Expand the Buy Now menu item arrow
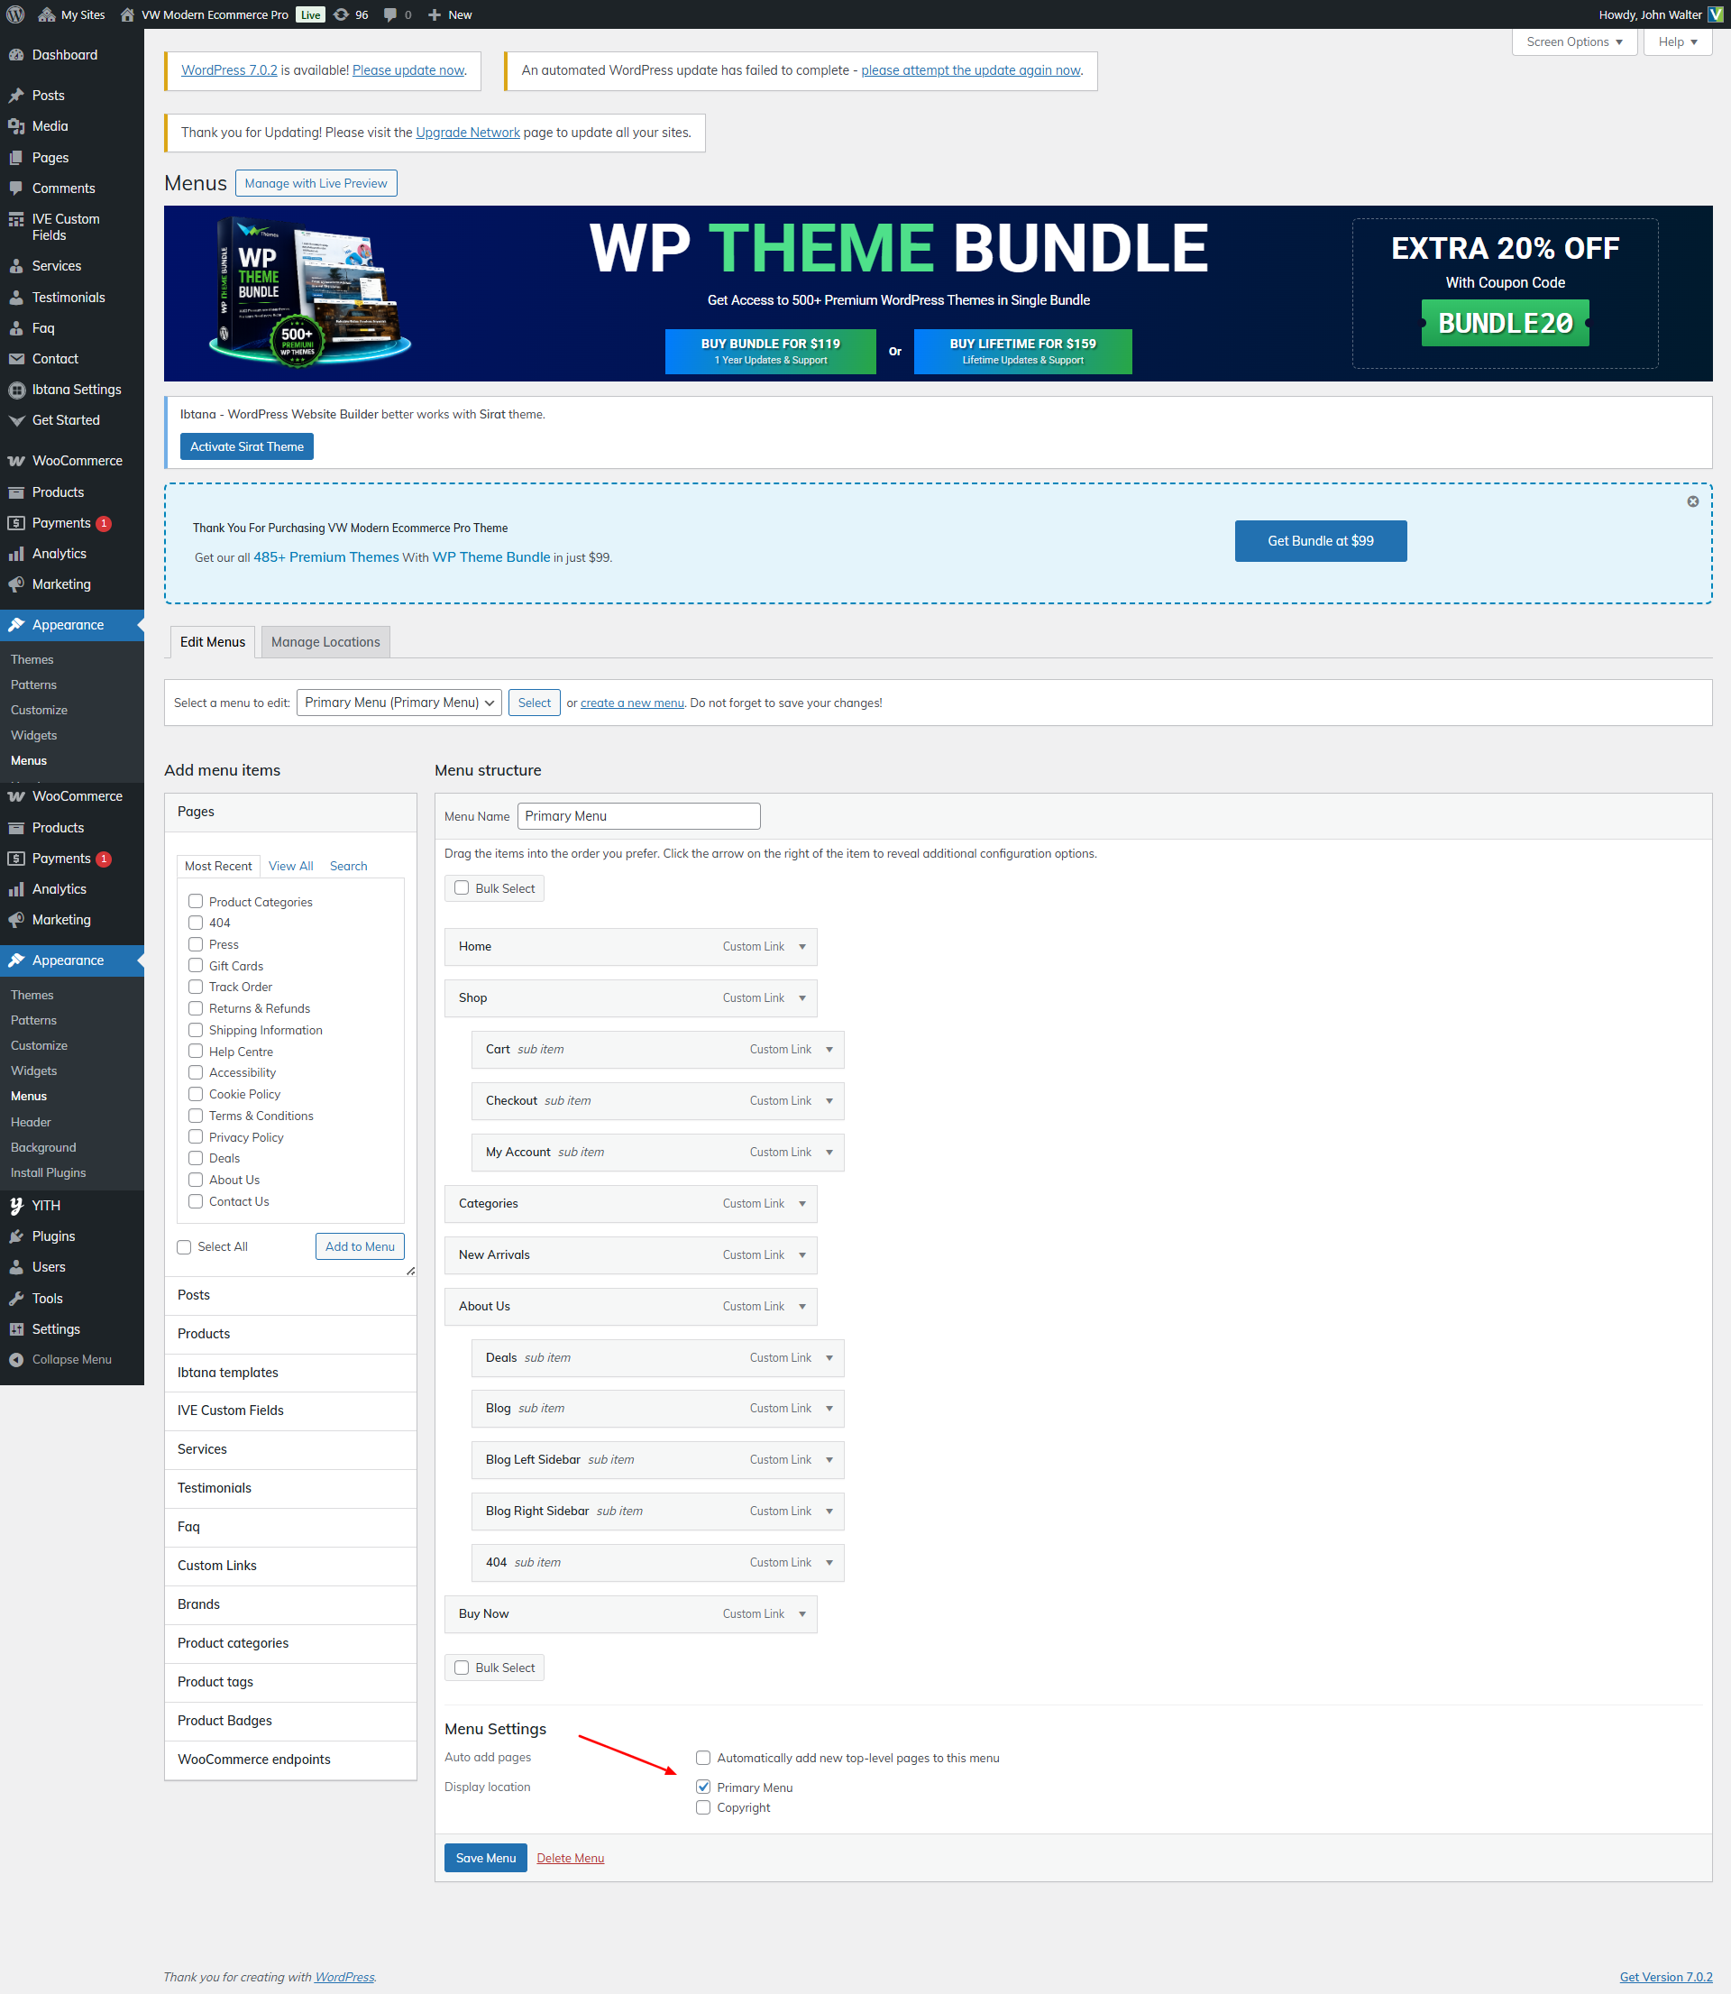This screenshot has width=1731, height=1994. pyautogui.click(x=801, y=1614)
